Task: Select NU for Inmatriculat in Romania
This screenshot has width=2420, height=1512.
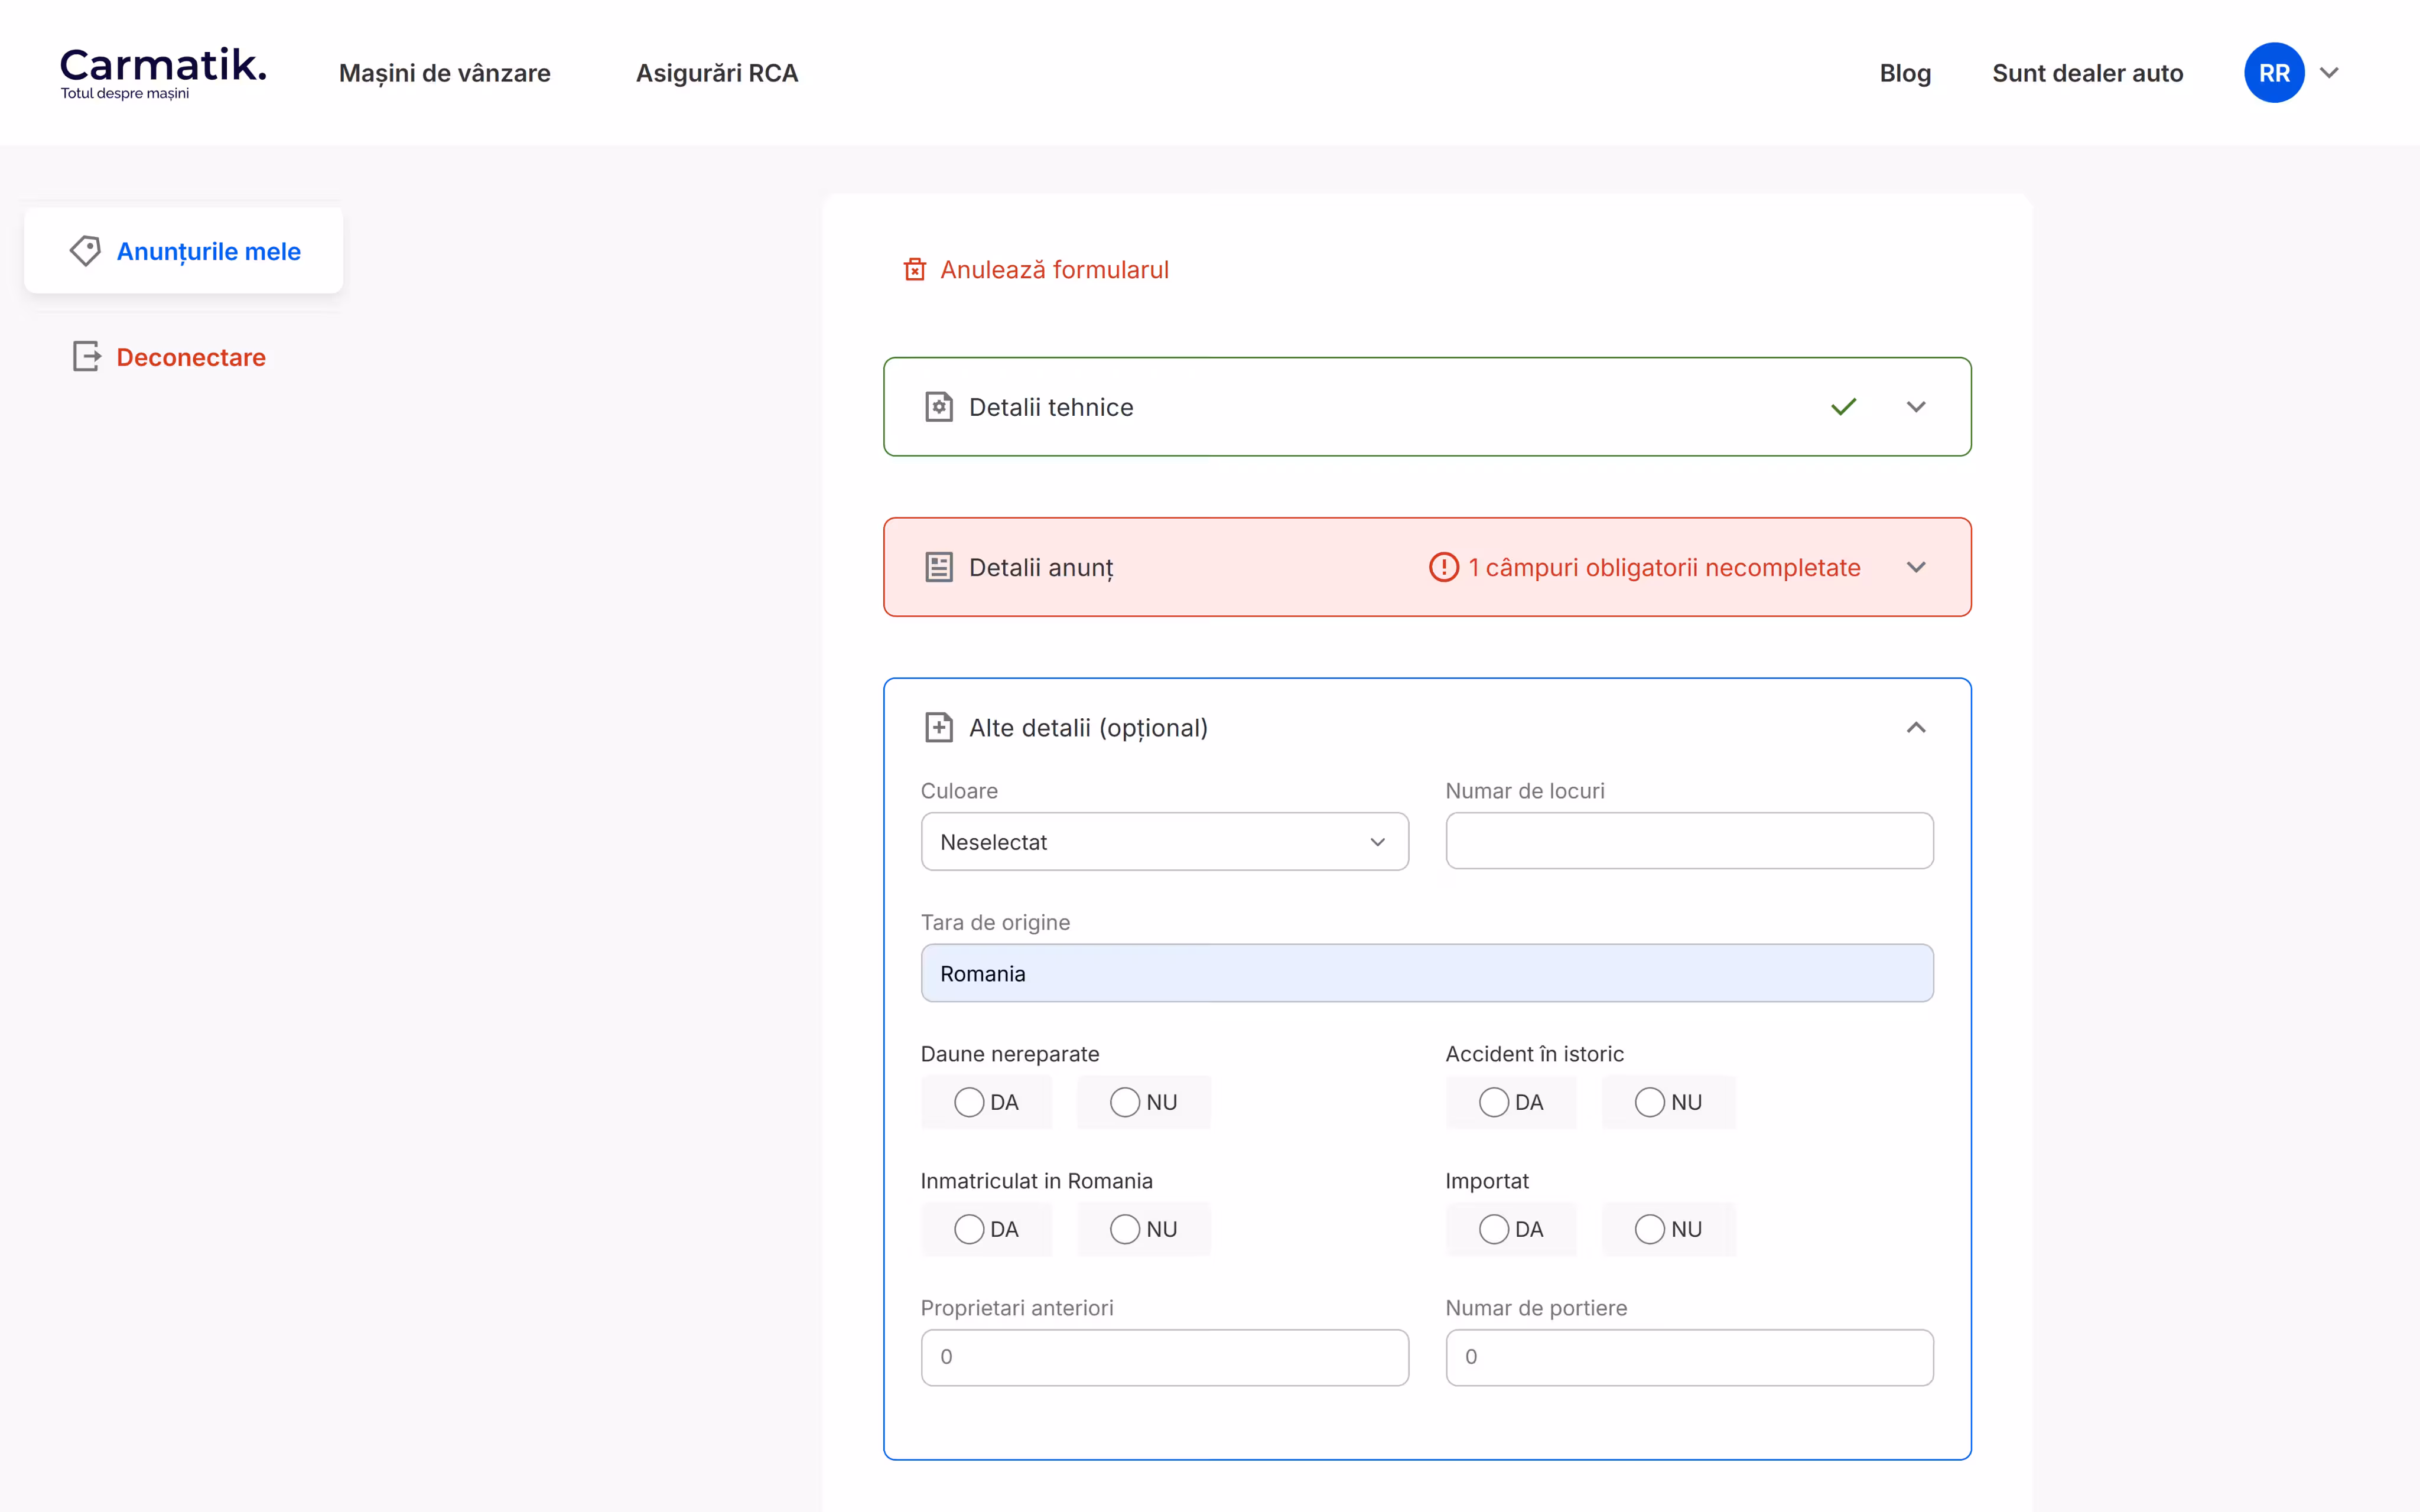Action: [1143, 1229]
